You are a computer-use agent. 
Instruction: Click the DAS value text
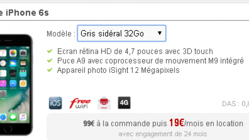(236, 104)
